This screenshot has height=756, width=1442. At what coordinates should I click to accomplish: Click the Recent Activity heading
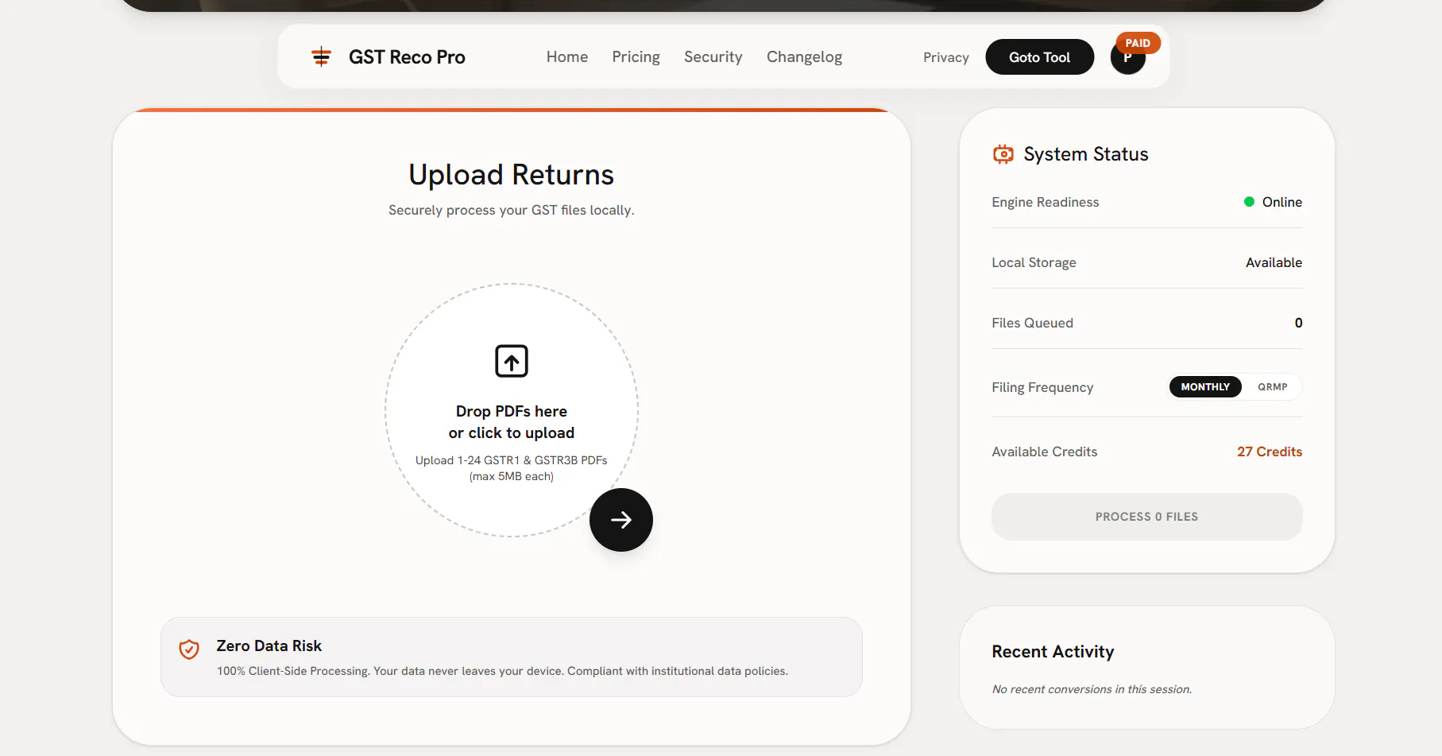(x=1053, y=652)
